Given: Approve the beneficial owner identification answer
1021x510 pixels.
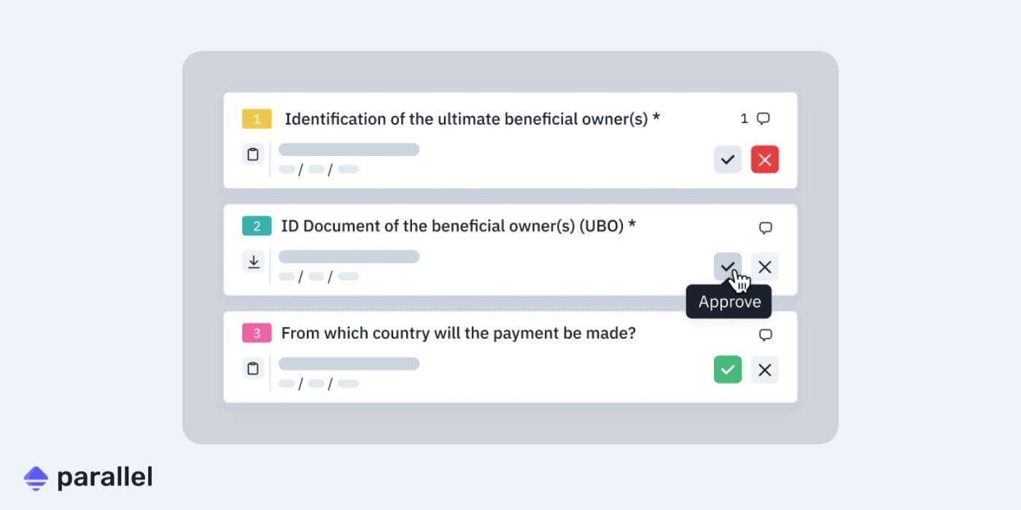Looking at the screenshot, I should pos(727,159).
